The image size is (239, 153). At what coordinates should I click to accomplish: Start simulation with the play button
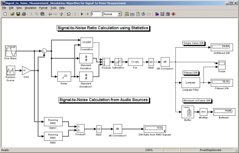click(x=82, y=14)
